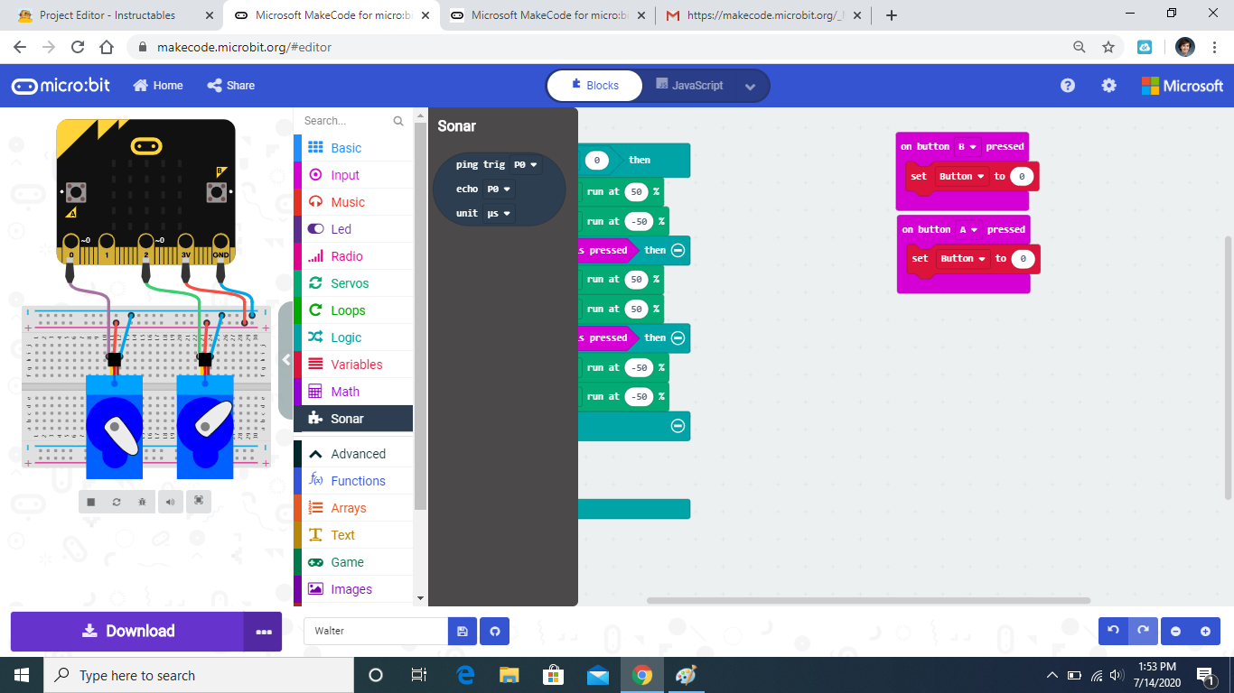Open the Logic blocks category
Viewport: 1234px width, 693px height.
[x=353, y=337]
